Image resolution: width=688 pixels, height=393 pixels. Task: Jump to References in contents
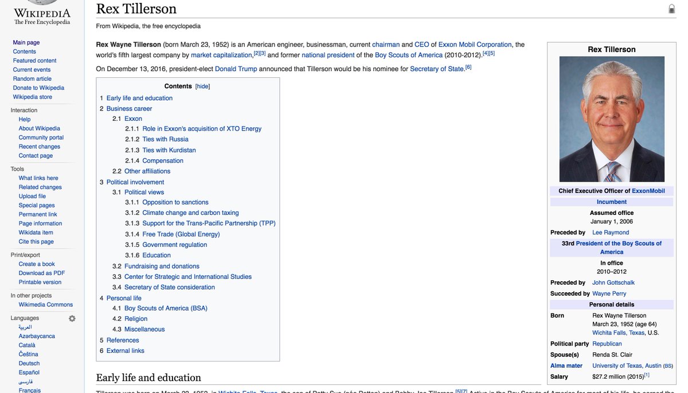123,340
